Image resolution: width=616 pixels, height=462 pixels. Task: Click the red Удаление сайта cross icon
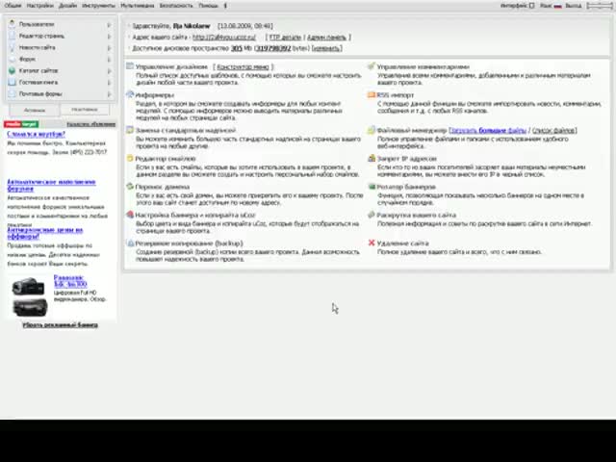(372, 244)
